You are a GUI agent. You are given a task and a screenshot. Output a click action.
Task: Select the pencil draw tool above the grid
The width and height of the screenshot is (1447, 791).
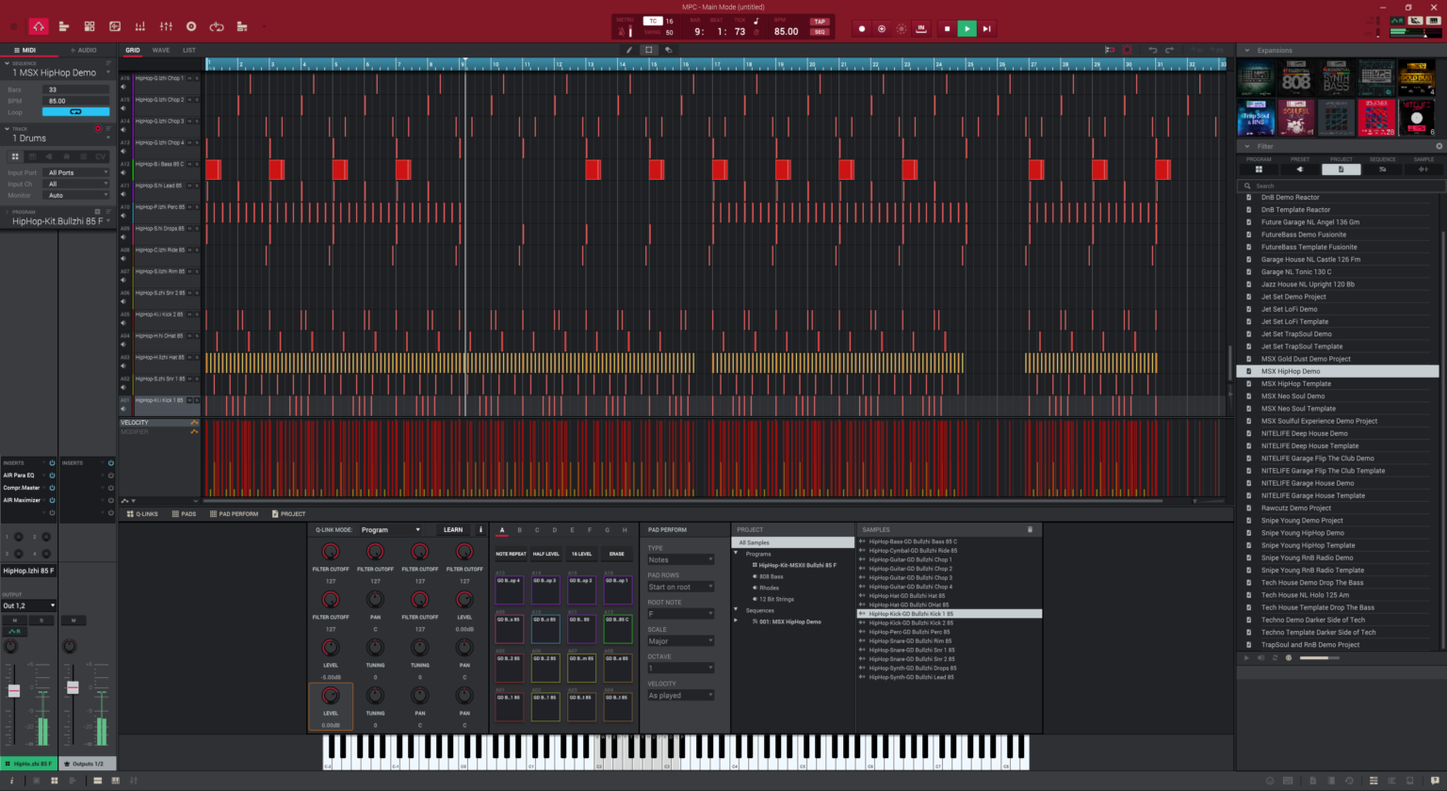(628, 50)
